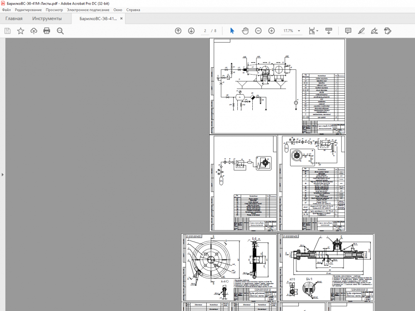Viewport: 415px width, 311px height.
Task: Open the find text magnifier tool
Action: (x=60, y=31)
